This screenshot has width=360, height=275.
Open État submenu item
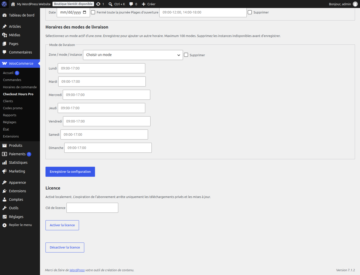6,129
